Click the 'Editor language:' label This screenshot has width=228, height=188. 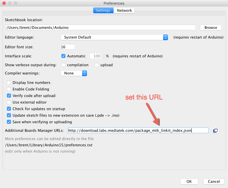click(19, 37)
